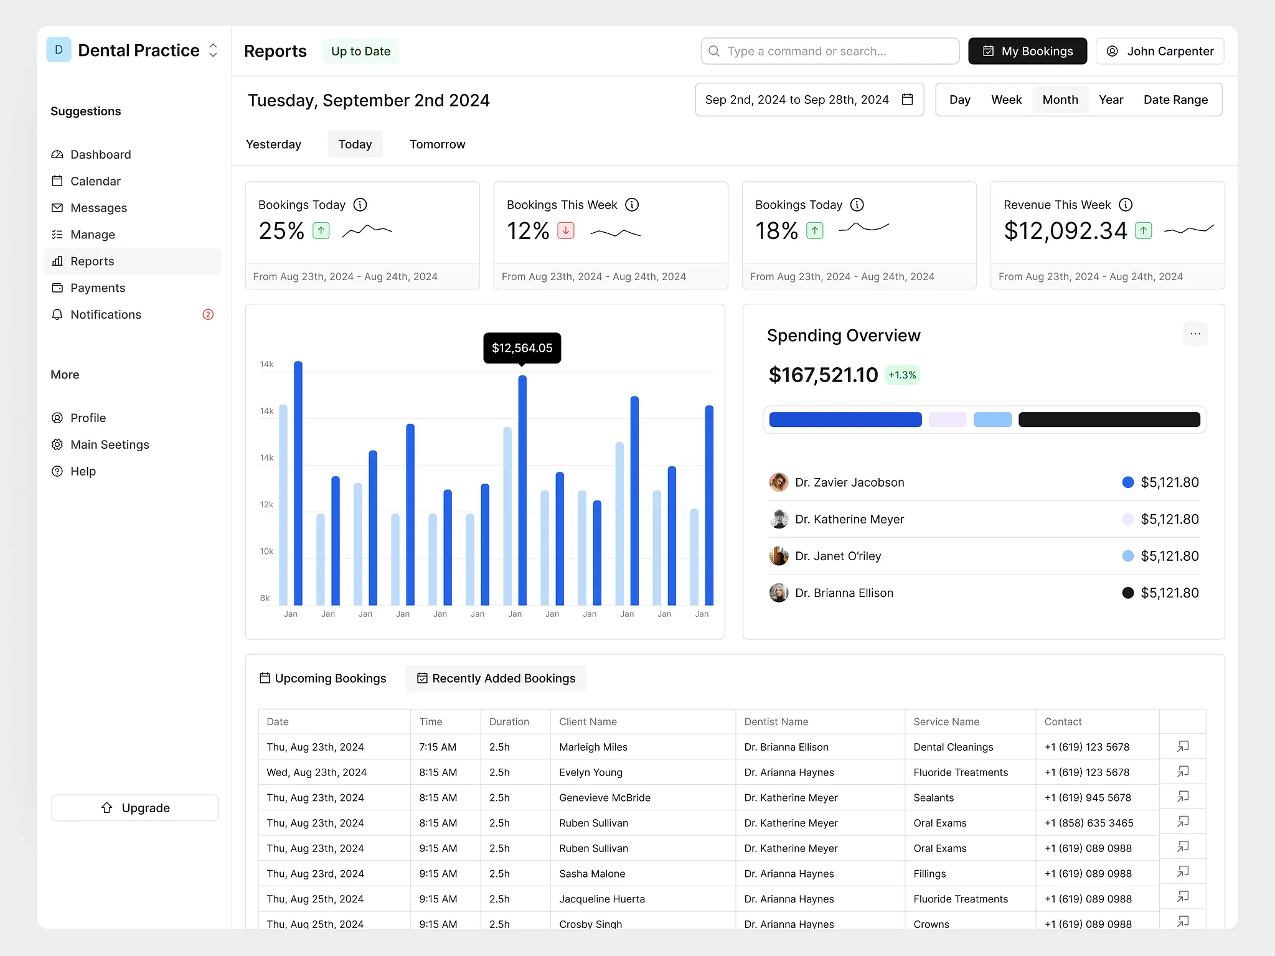Click the Help question mark icon
This screenshot has width=1275, height=956.
click(x=57, y=472)
